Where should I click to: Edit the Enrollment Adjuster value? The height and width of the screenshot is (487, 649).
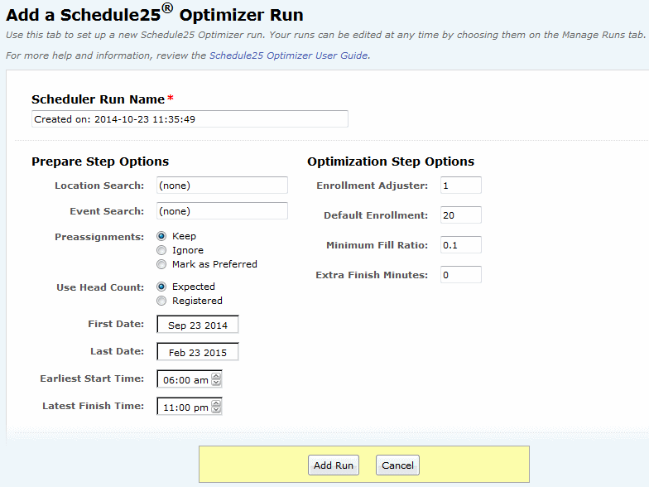pos(460,186)
